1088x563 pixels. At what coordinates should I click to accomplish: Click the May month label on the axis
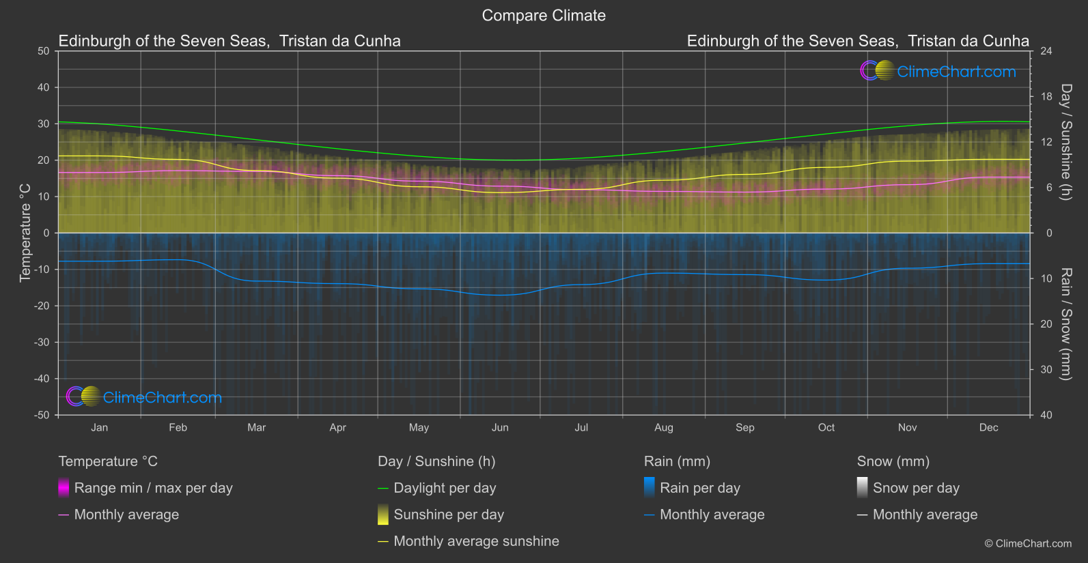(419, 427)
